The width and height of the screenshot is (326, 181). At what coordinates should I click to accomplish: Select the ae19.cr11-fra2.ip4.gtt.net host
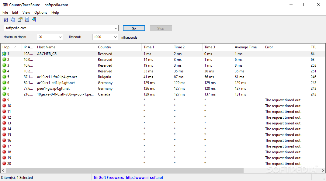[x=57, y=77]
